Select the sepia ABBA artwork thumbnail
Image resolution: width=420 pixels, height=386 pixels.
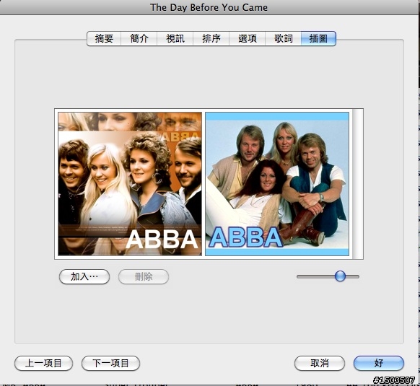(130, 184)
